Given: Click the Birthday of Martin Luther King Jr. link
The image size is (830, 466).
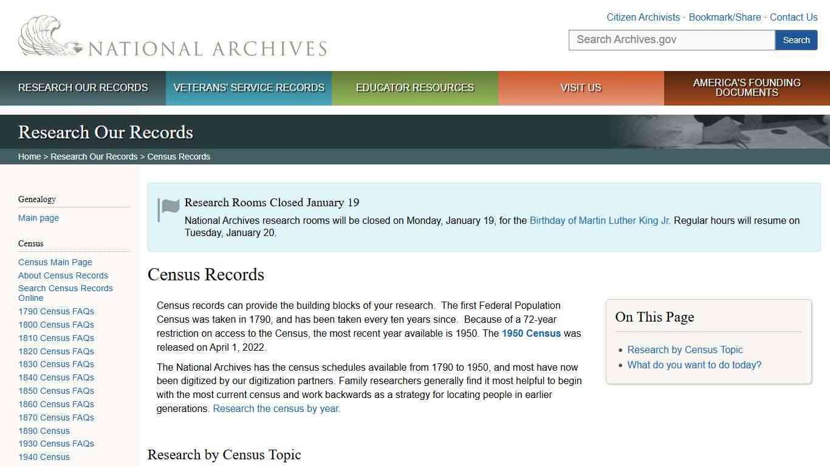Looking at the screenshot, I should [599, 220].
